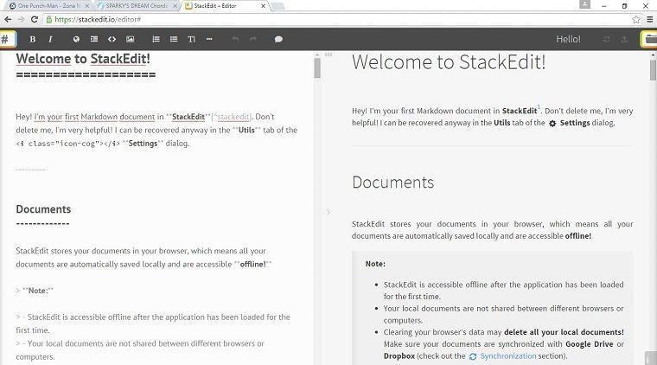Close the SPARKY'S DREAM Chords tab
657x365 pixels.
click(175, 6)
